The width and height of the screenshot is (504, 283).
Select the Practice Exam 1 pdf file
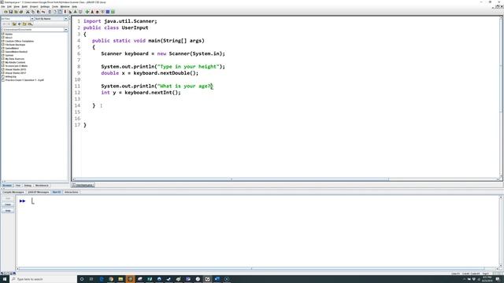[x=24, y=80]
